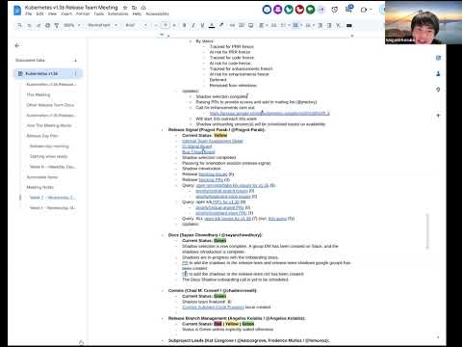Click the font size input box
The width and height of the screenshot is (462, 347).
166,25
